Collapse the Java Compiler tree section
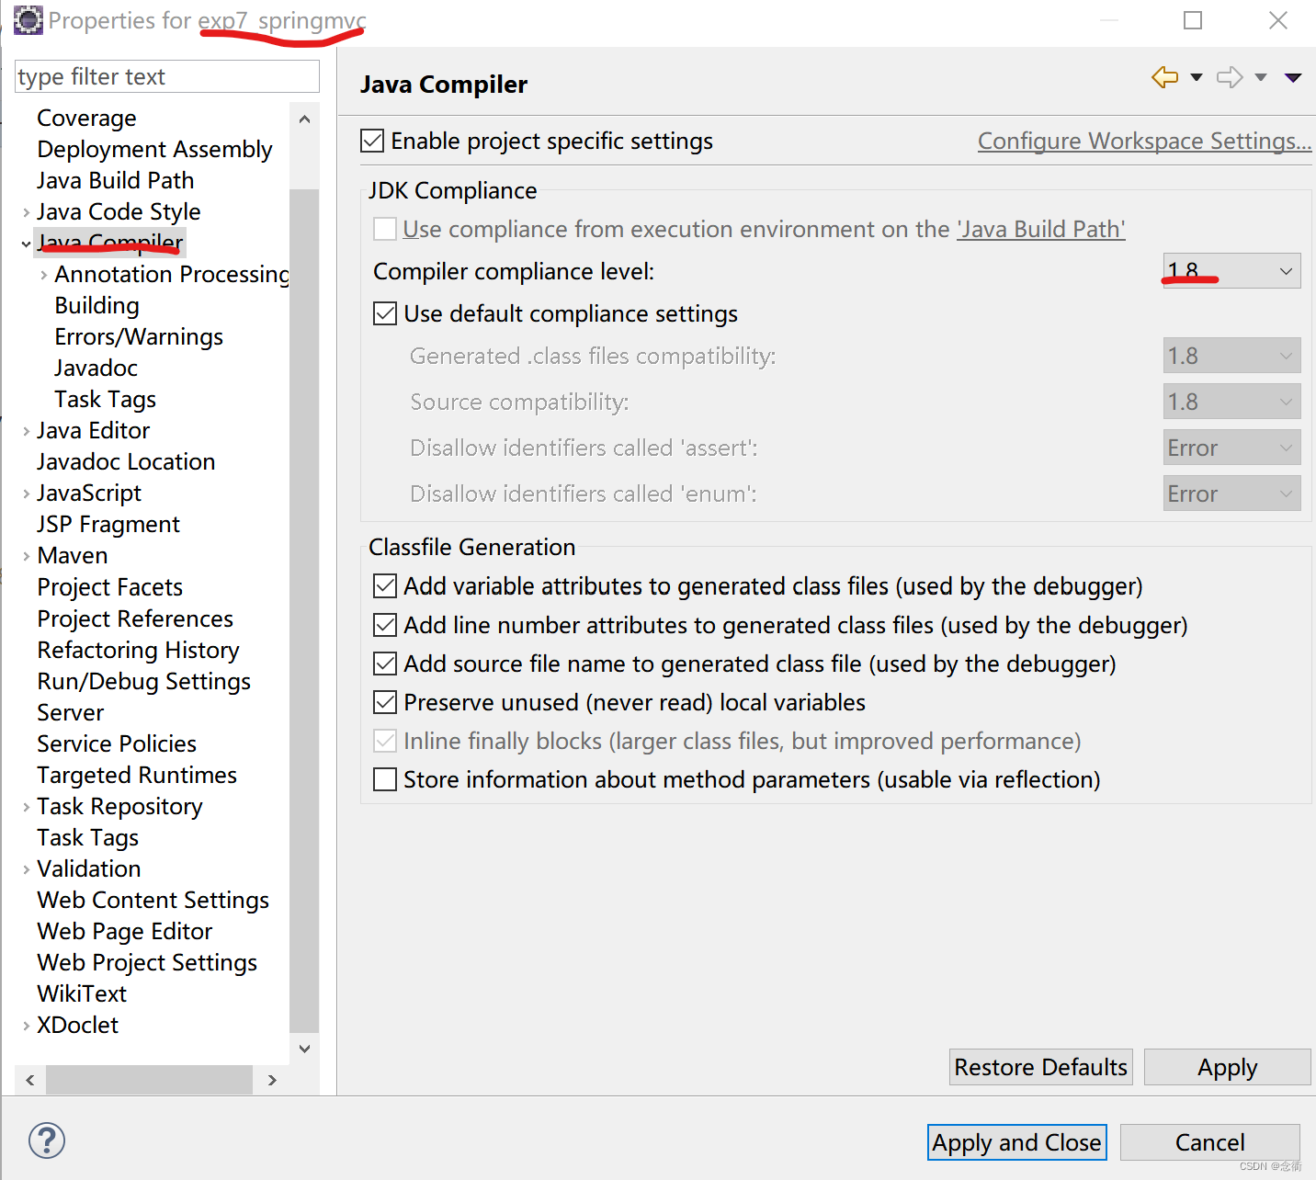This screenshot has height=1180, width=1316. pyautogui.click(x=25, y=243)
